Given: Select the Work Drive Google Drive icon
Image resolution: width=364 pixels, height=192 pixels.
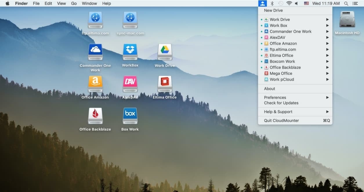Looking at the screenshot, I should coord(165,52).
